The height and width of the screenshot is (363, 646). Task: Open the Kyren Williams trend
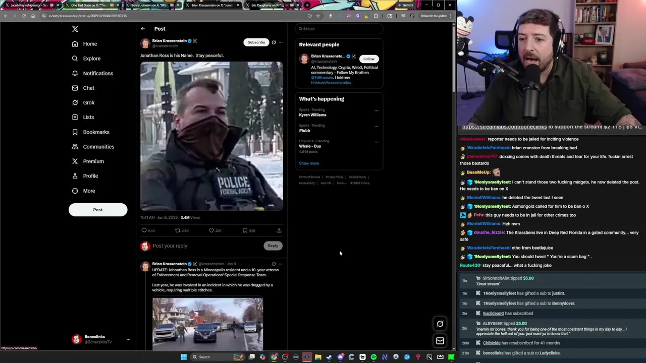click(312, 115)
